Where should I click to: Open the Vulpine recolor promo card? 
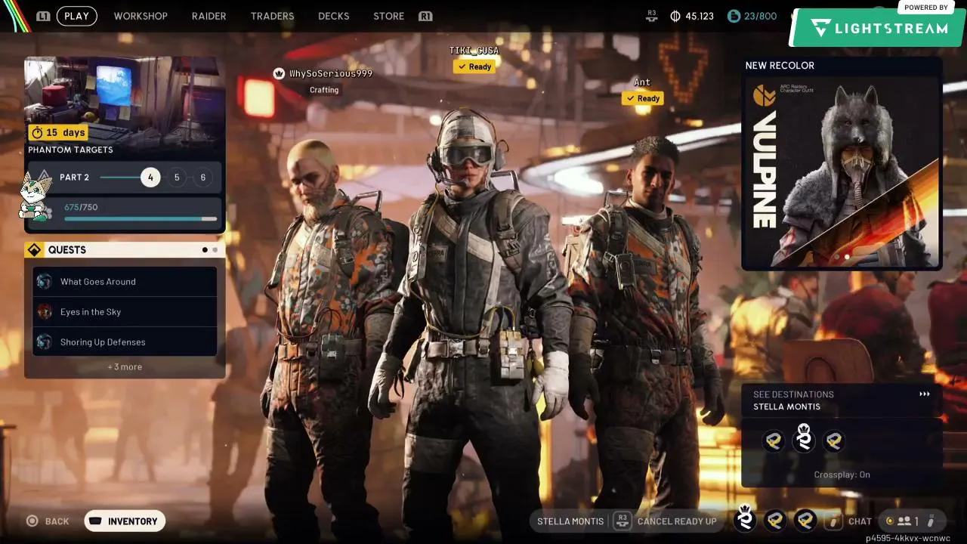click(842, 172)
